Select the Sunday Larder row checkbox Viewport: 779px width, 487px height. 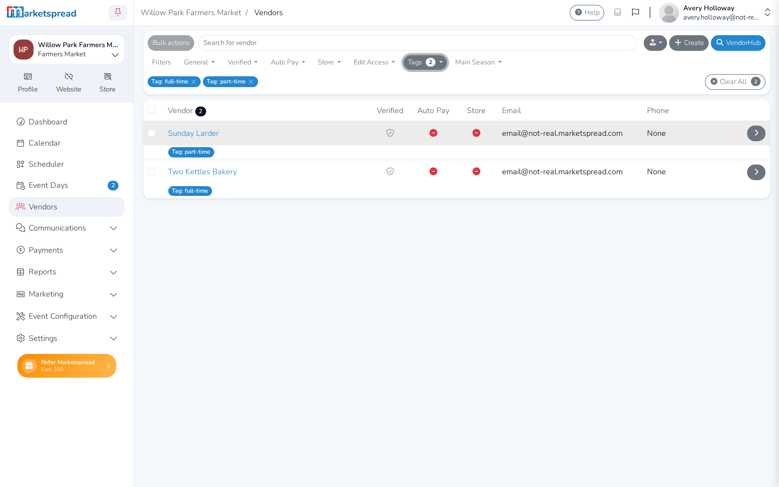(x=152, y=133)
